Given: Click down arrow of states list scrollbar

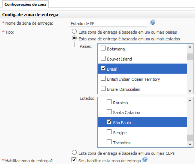Looking at the screenshot, I should click(190, 144).
